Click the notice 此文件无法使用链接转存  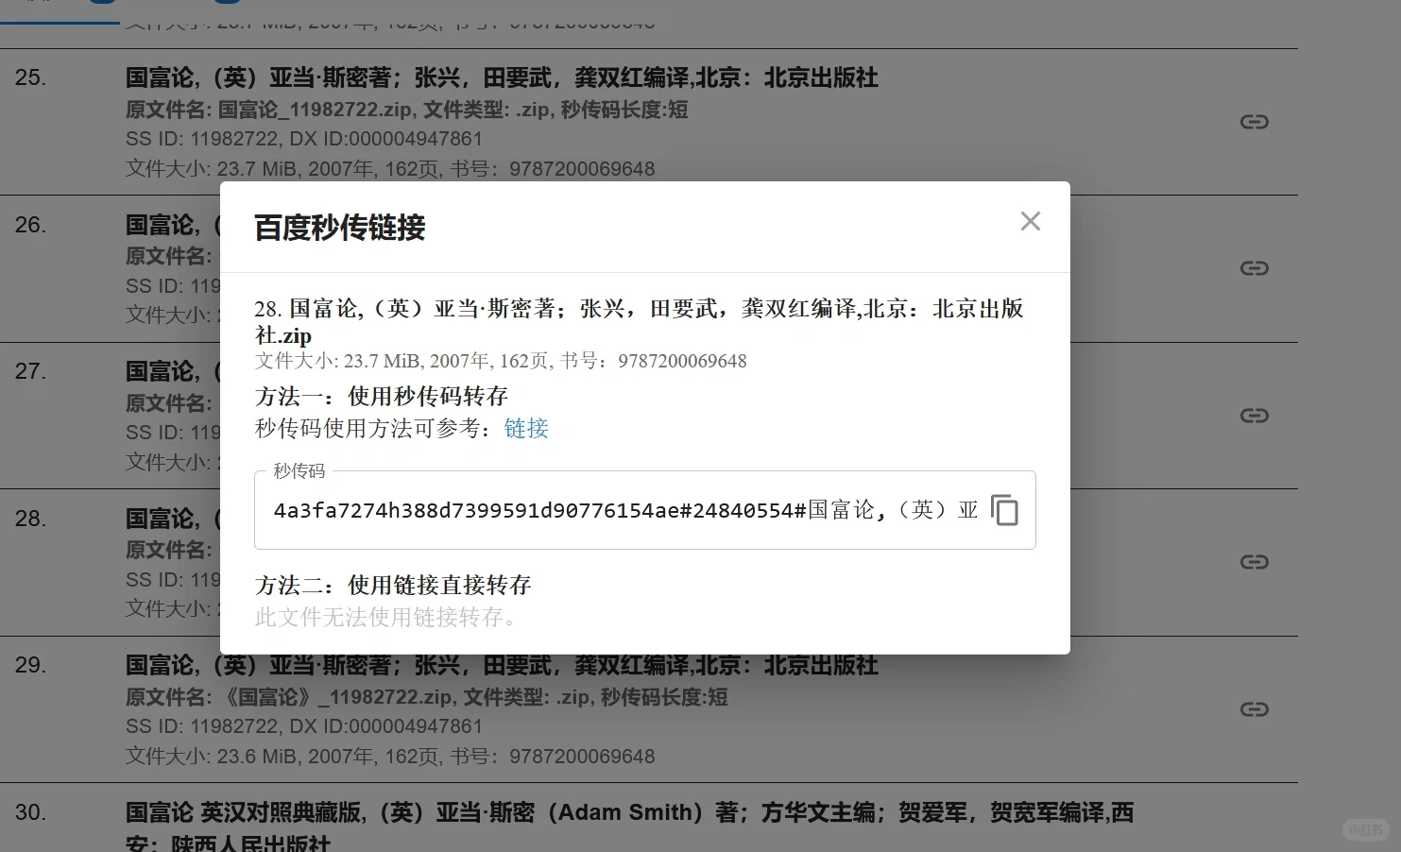pos(387,618)
